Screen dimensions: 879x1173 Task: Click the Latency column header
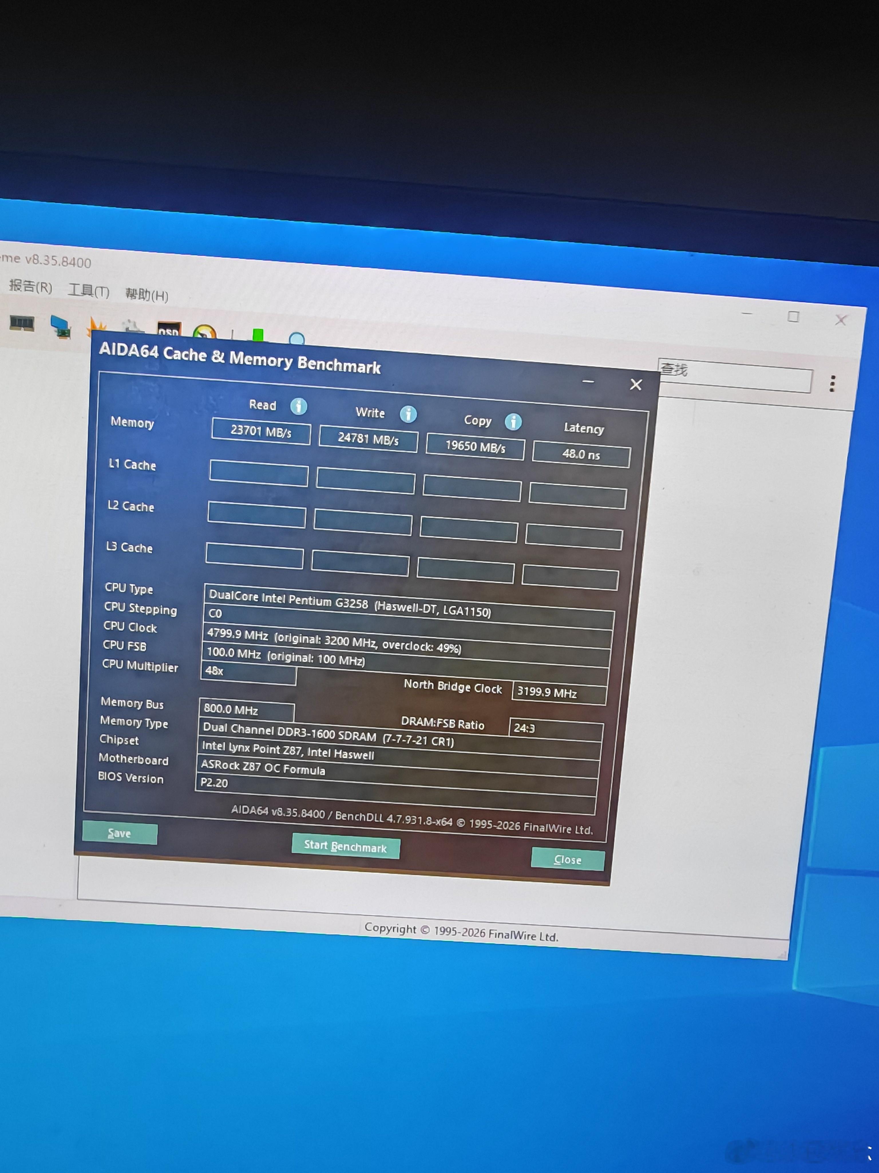583,428
